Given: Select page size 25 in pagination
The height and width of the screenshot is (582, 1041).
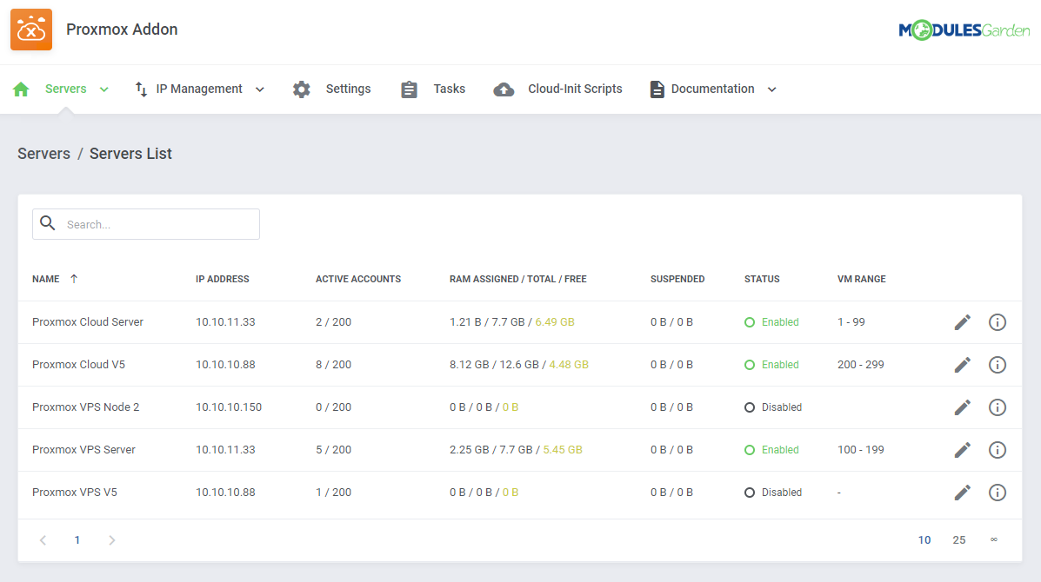Looking at the screenshot, I should click(x=958, y=539).
